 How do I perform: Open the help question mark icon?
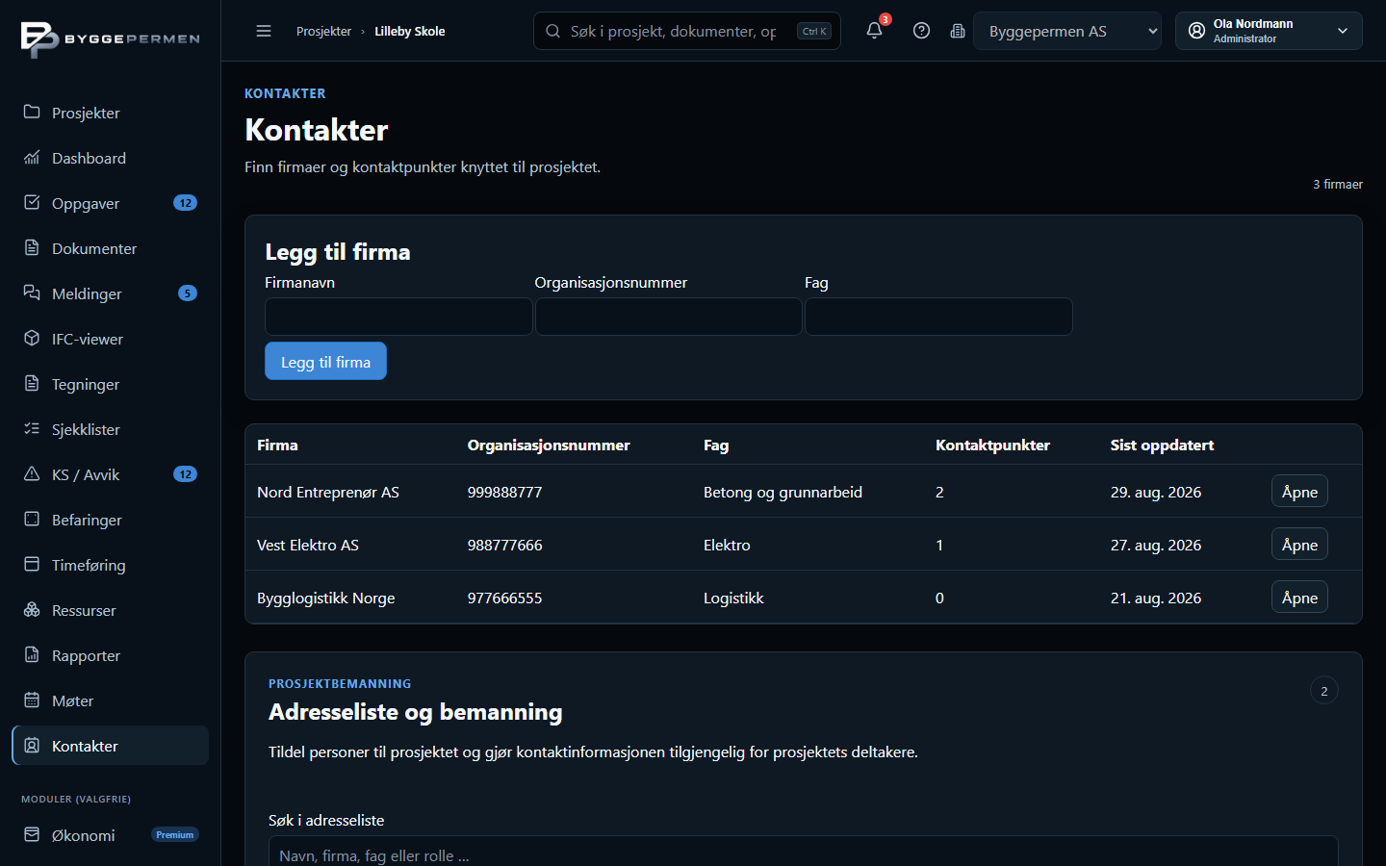tap(921, 31)
